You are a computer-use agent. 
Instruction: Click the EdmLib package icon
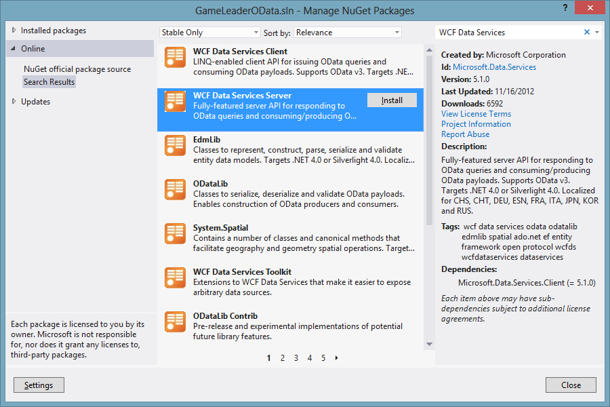coord(175,145)
